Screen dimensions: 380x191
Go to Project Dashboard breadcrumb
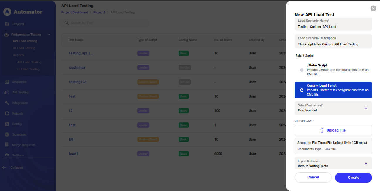(74, 13)
